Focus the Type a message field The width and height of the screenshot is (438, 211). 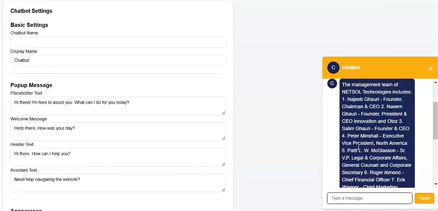pyautogui.click(x=370, y=198)
